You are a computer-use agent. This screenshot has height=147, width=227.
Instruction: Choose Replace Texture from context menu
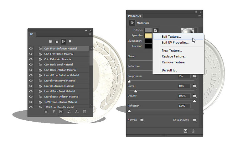(174, 56)
